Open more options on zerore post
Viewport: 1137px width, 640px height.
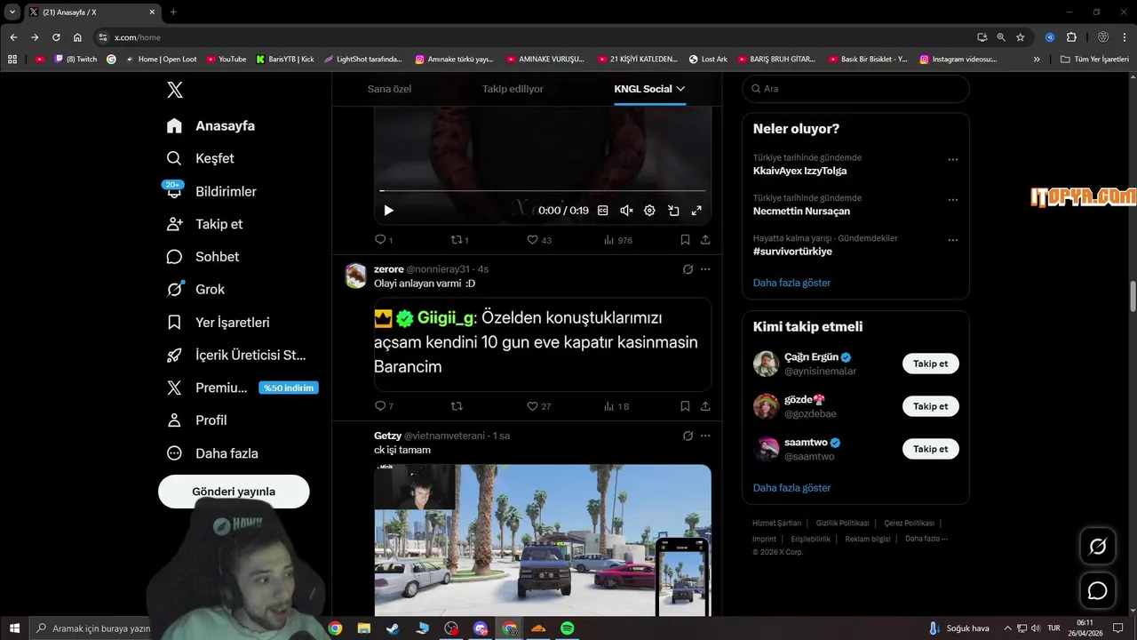click(x=705, y=269)
